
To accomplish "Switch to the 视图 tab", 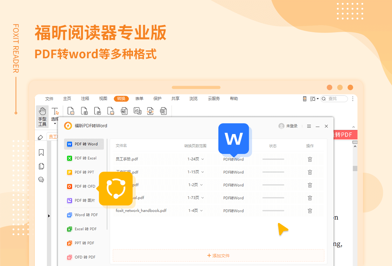I will [x=103, y=99].
